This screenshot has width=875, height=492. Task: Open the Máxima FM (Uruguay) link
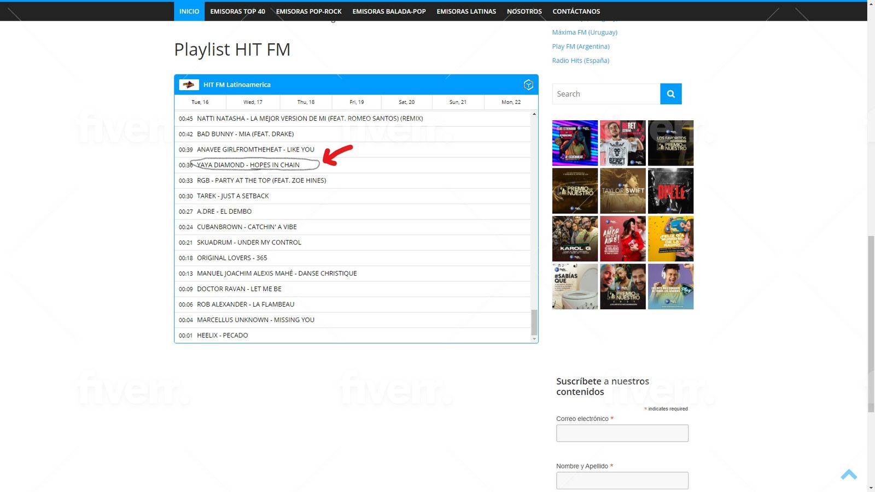[585, 32]
